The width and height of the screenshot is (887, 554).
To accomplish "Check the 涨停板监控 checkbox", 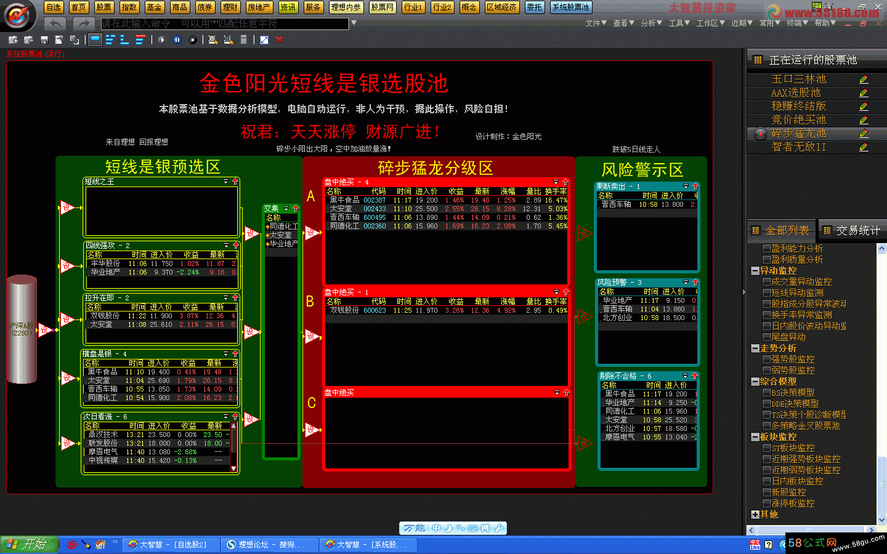I will [x=767, y=504].
